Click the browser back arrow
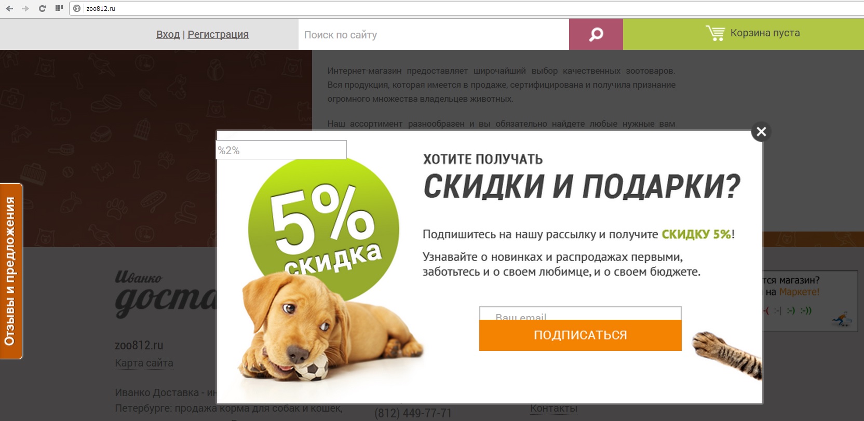 [x=9, y=8]
